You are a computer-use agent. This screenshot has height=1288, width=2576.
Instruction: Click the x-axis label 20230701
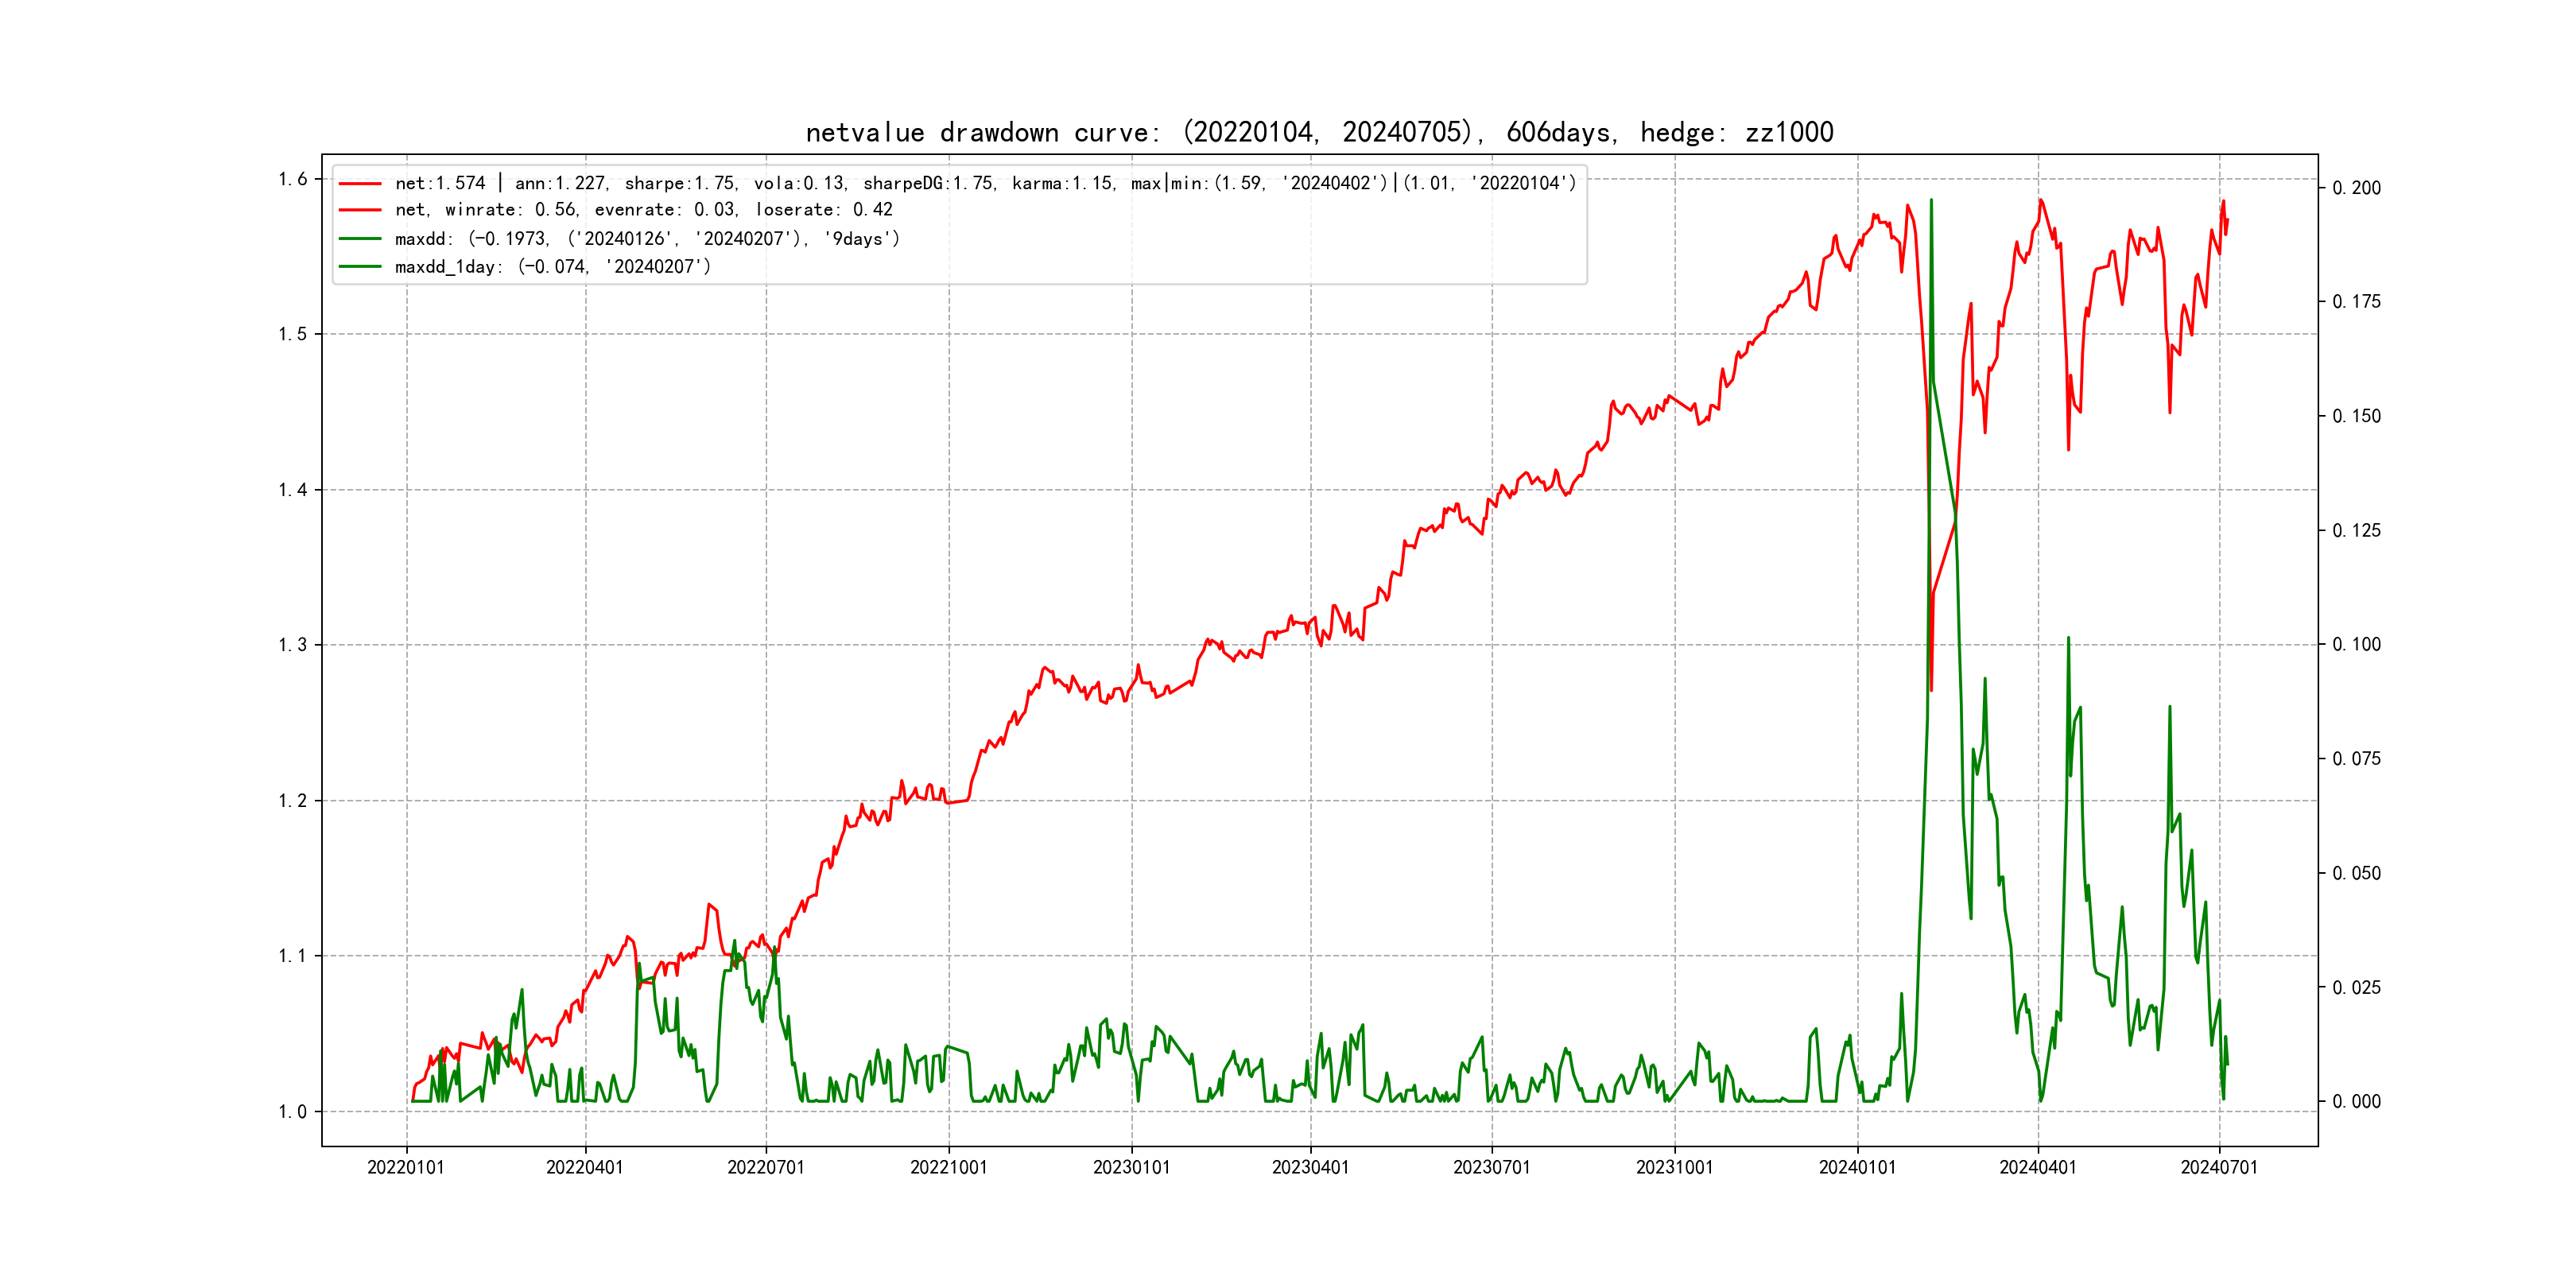[x=1491, y=1167]
